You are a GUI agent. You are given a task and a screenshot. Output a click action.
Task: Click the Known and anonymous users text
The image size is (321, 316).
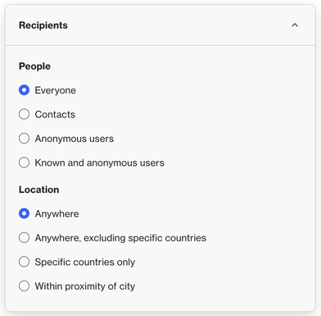click(x=100, y=163)
